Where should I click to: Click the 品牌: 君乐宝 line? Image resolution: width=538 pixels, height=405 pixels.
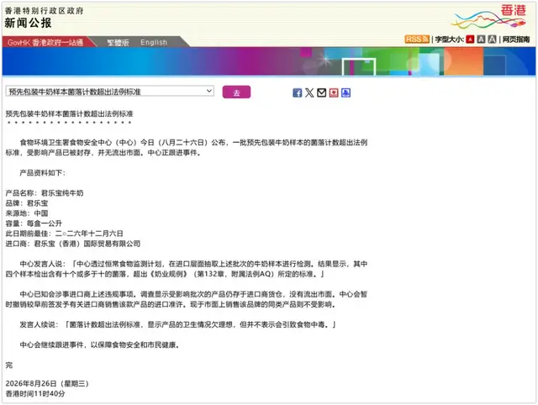(27, 203)
